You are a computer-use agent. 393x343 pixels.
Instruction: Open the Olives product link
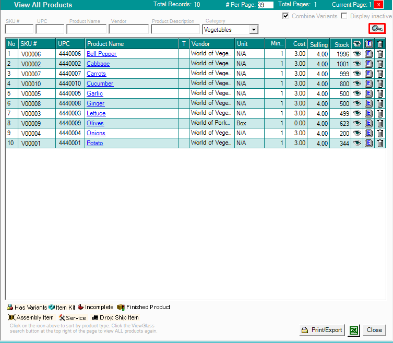[x=95, y=123]
